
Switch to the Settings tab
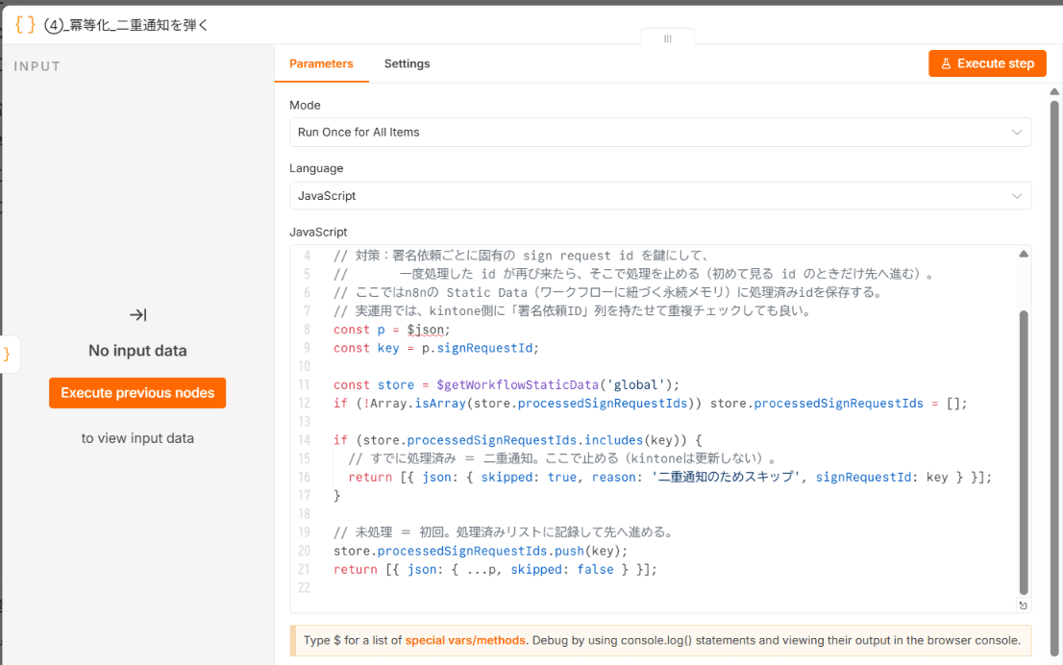click(x=407, y=63)
